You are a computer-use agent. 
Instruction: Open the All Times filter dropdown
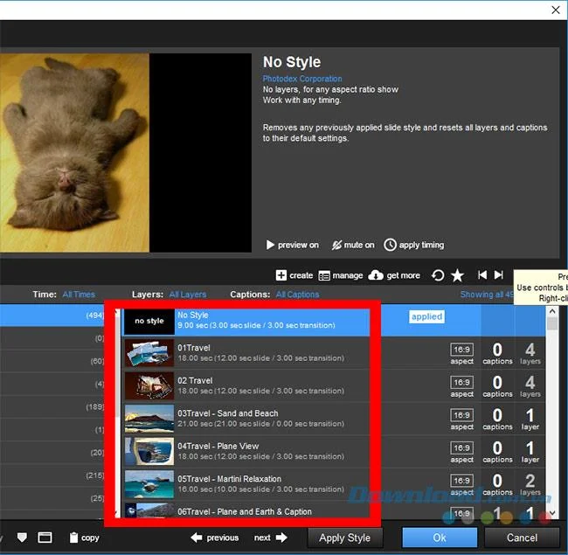(79, 295)
